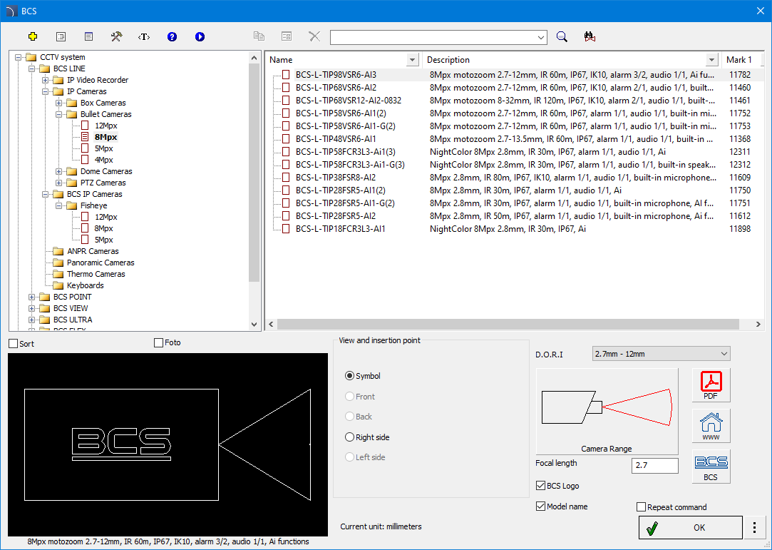Click the three-dots more options button
Viewport: 772px width, 550px height.
point(754,527)
